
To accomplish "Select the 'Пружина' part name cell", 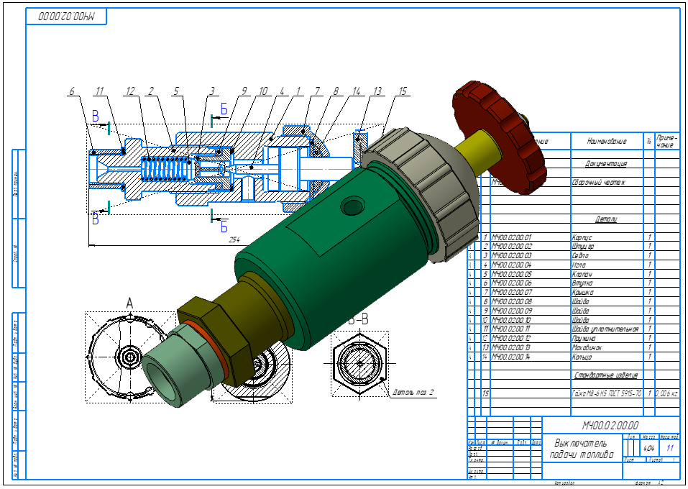I will pyautogui.click(x=584, y=338).
